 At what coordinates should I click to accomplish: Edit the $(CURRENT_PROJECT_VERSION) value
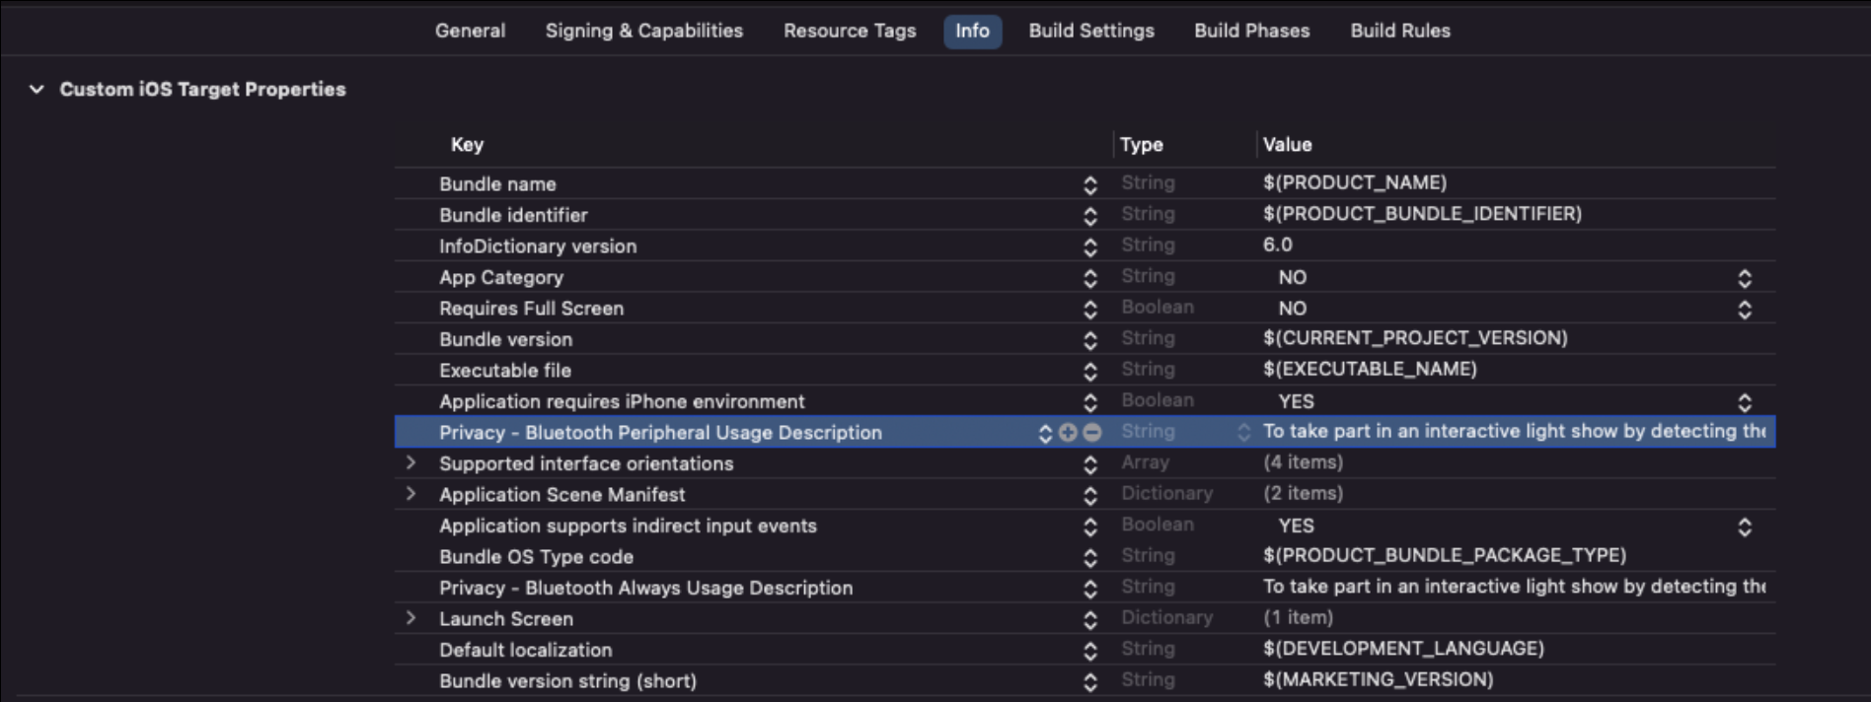[1415, 337]
